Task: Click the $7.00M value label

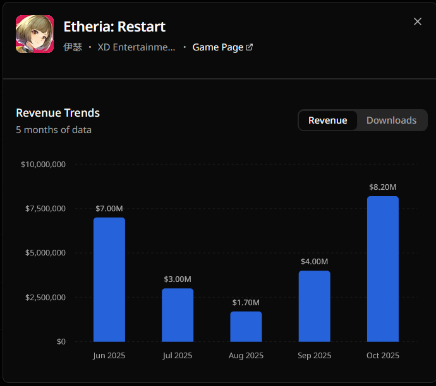Action: 109,208
